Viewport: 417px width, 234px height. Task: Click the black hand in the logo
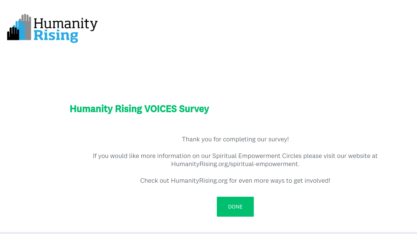point(13,34)
